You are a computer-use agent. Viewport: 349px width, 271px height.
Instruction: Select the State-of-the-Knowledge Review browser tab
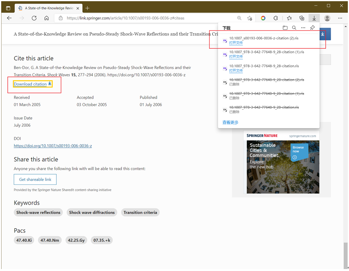49,8
